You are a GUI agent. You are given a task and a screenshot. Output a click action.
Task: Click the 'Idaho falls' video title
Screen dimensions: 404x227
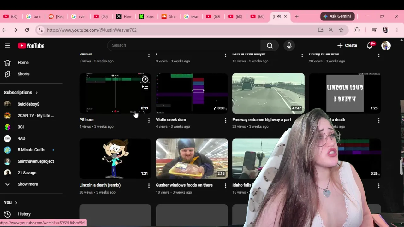(x=242, y=185)
